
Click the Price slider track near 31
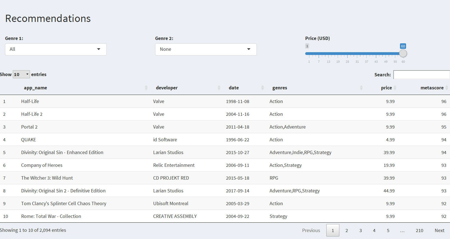coord(357,53)
